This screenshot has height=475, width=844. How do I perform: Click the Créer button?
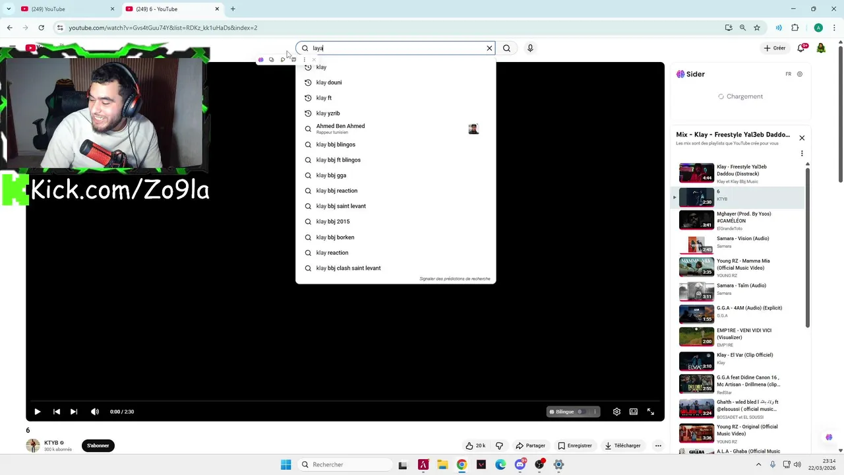click(775, 48)
